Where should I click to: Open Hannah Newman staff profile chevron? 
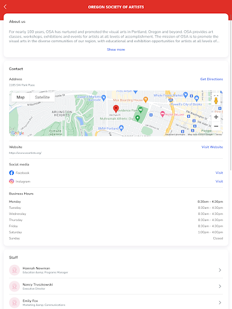(x=220, y=270)
